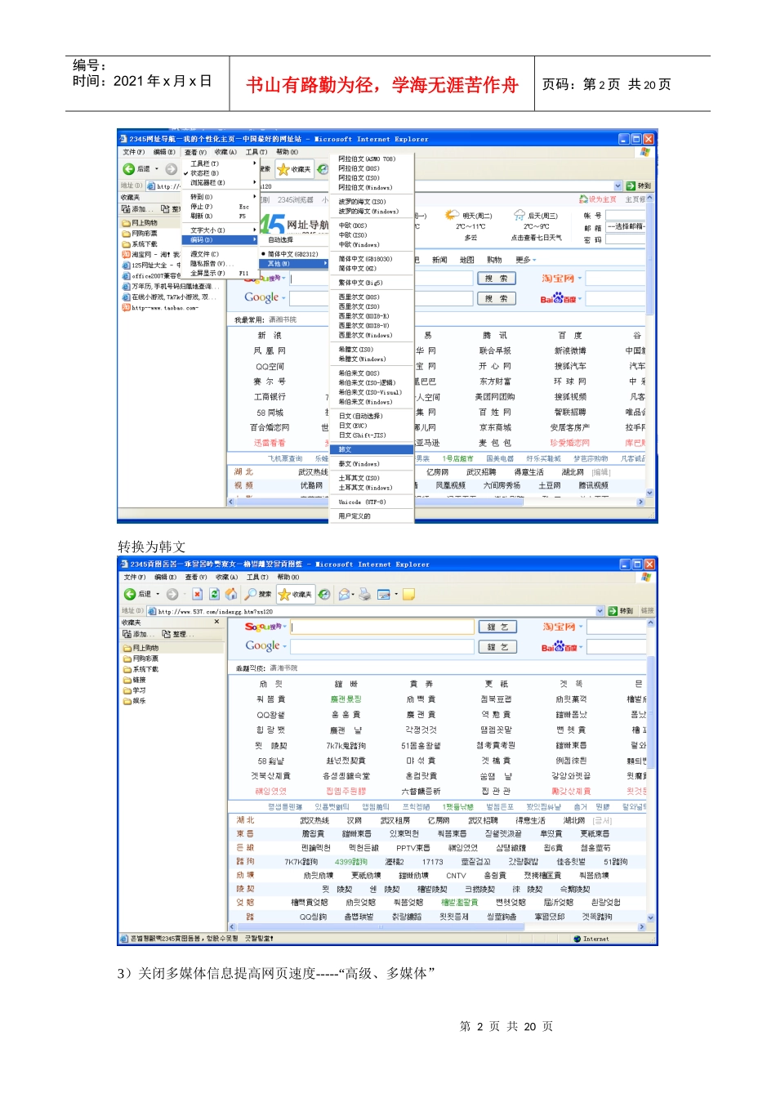The height and width of the screenshot is (1098, 776).
Task: Click Back arrow in upper IE window
Action: (x=129, y=169)
